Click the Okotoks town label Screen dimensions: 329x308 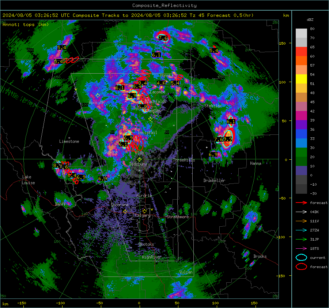point(146,244)
